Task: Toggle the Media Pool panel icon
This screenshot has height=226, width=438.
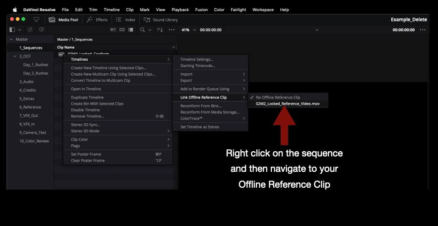Action: [x=52, y=20]
